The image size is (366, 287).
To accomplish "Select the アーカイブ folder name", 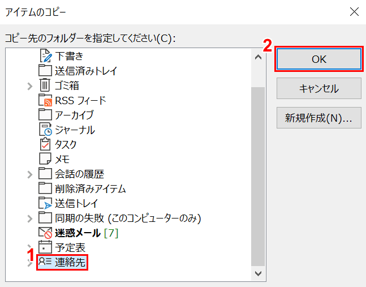I will tap(74, 115).
